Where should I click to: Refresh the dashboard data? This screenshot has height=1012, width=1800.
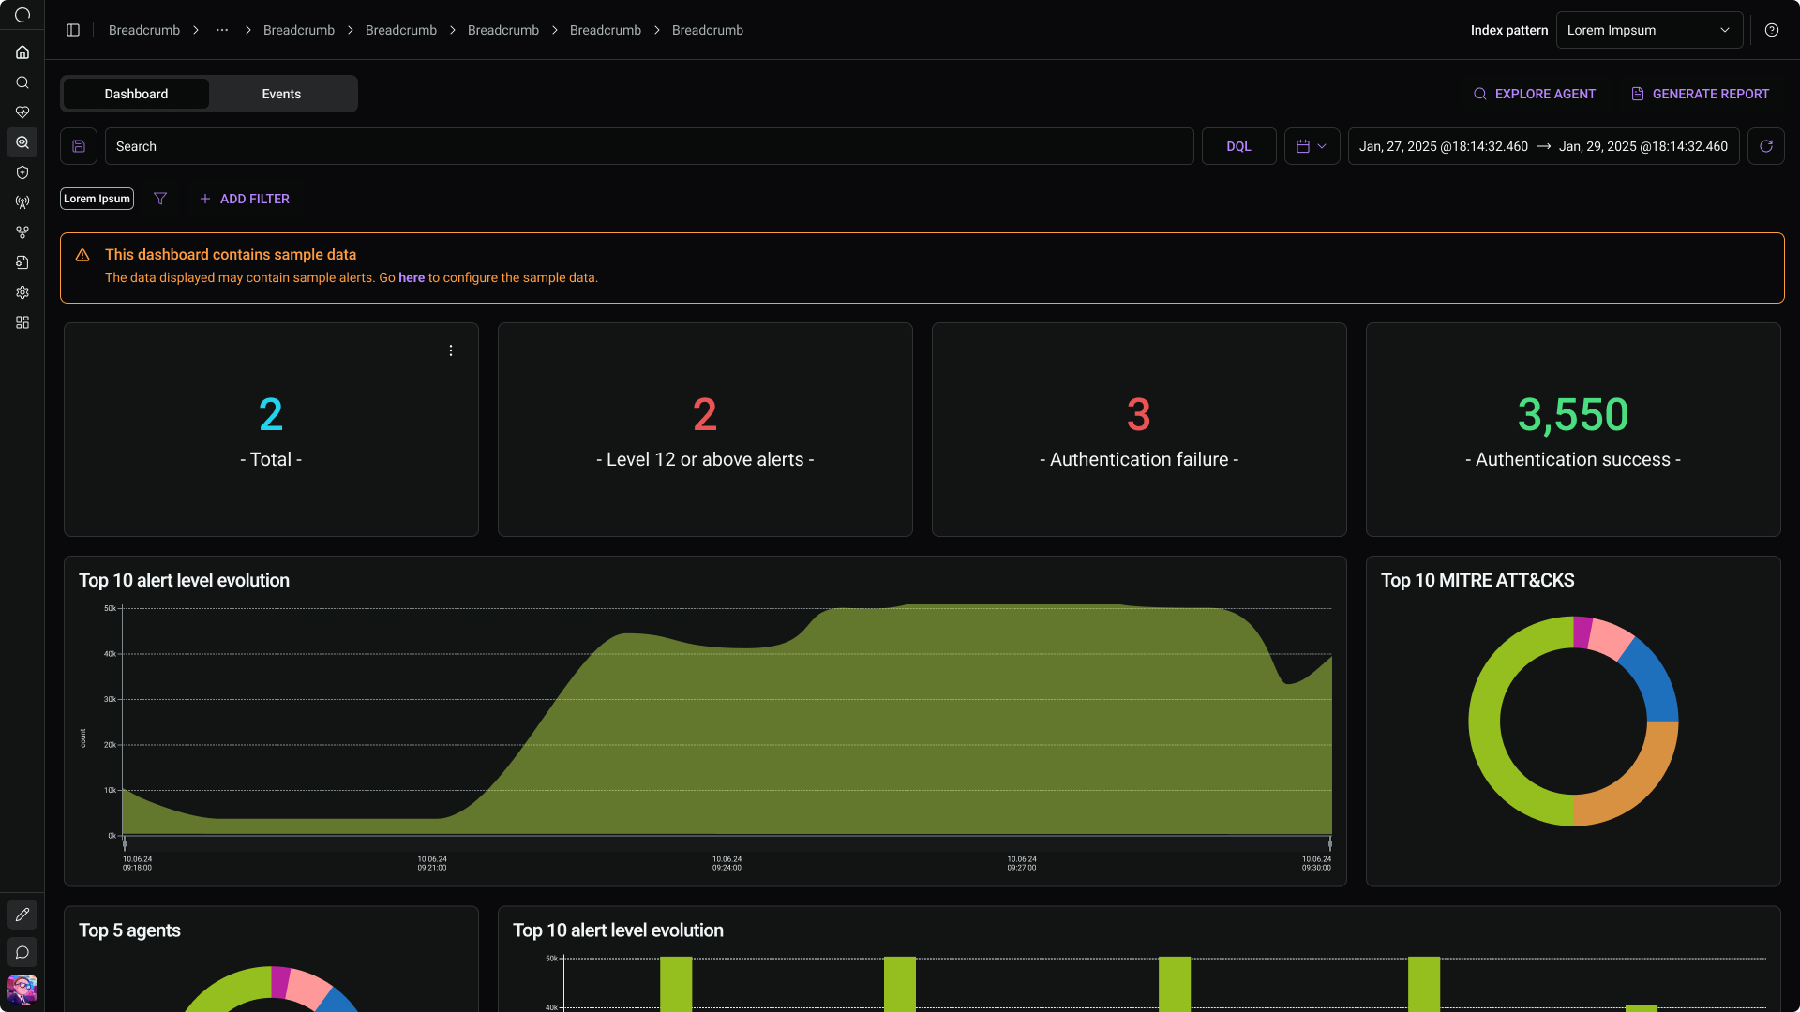[x=1766, y=146]
